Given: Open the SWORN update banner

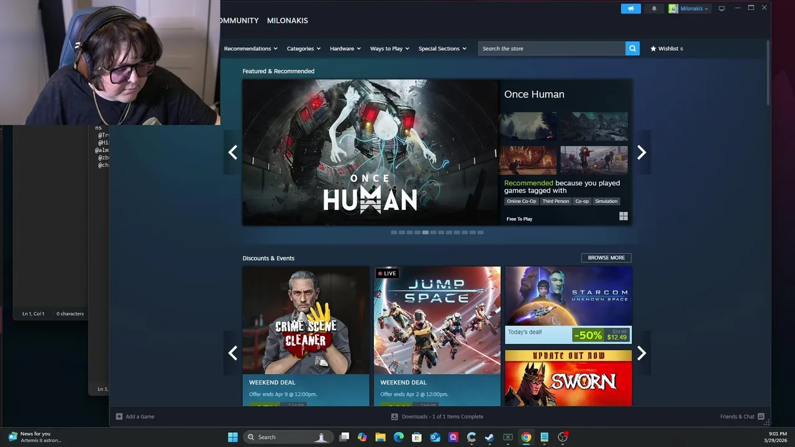Looking at the screenshot, I should (x=568, y=377).
